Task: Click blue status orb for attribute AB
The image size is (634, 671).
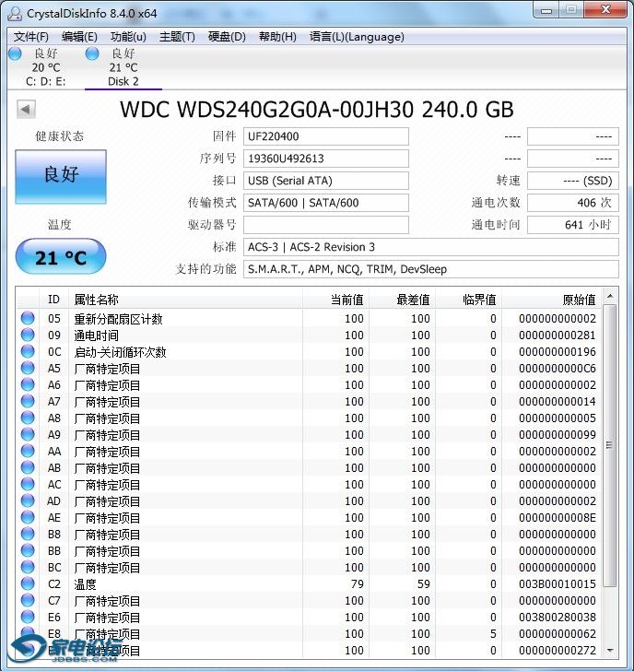Action: pyautogui.click(x=28, y=467)
